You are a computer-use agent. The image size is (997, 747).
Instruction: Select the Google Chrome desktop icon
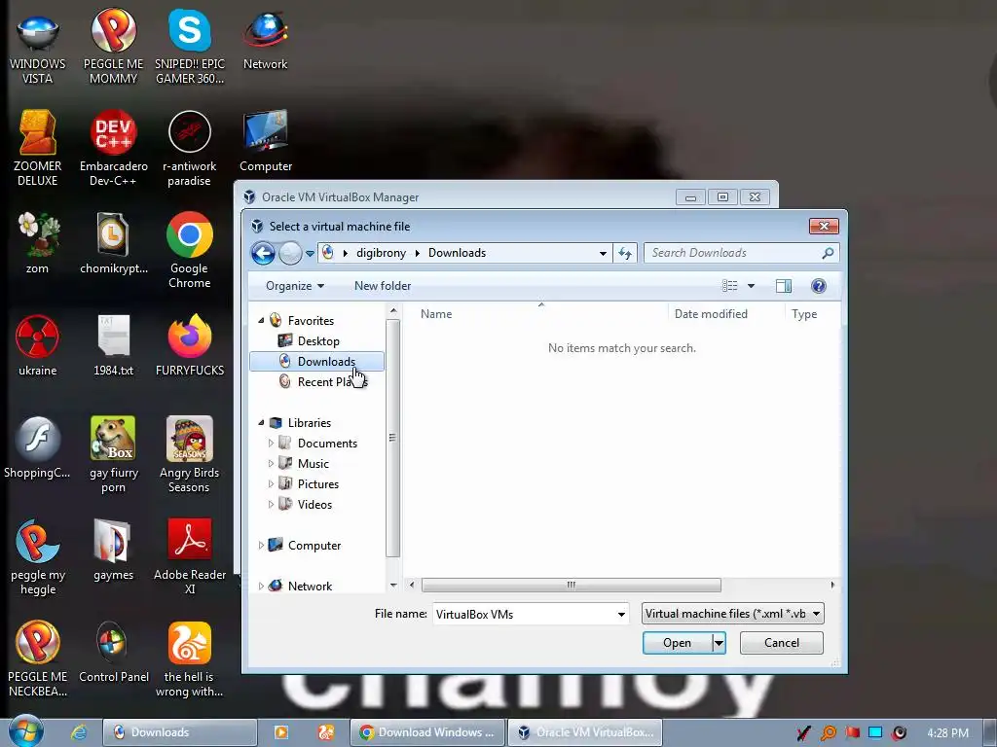[190, 250]
